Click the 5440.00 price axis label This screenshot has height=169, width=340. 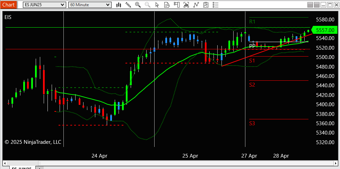coord(325,86)
